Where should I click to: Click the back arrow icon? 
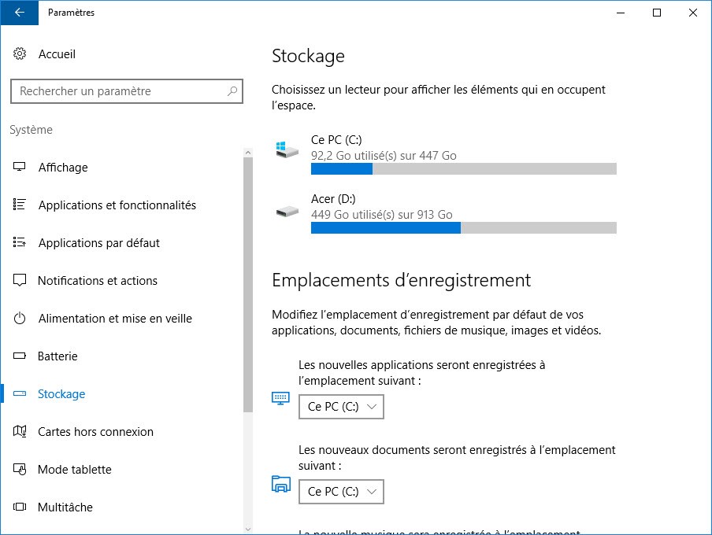(x=19, y=13)
